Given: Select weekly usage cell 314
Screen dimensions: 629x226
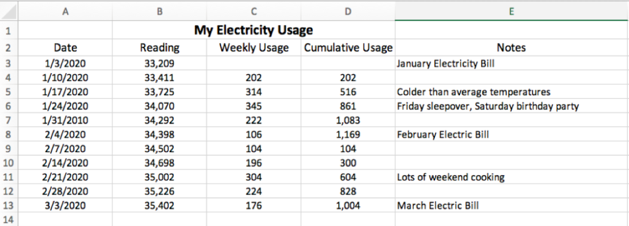Looking at the screenshot, I should [254, 92].
